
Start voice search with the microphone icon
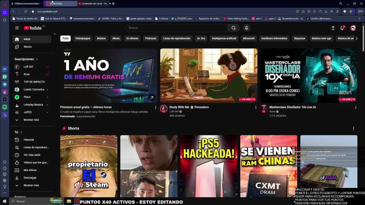[247, 28]
